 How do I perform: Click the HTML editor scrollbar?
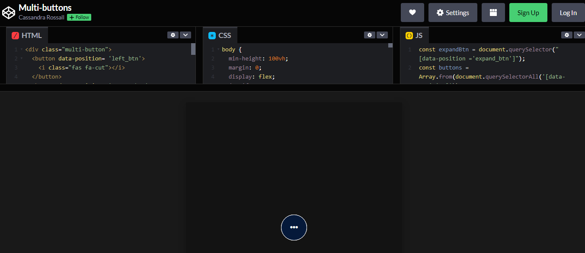coord(193,49)
